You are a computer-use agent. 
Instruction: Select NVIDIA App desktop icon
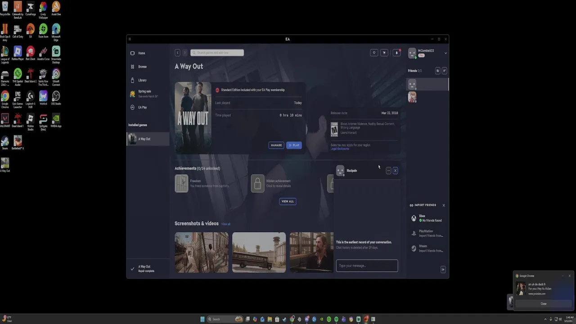pyautogui.click(x=56, y=121)
